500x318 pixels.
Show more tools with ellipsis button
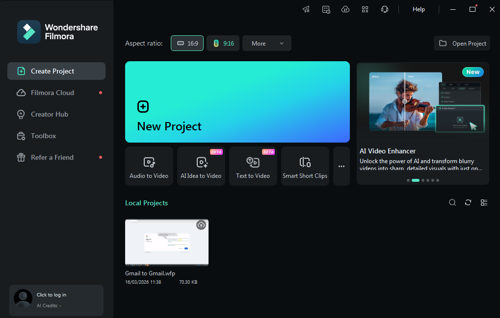342,166
